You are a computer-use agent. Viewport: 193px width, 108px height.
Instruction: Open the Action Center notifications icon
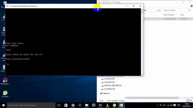[175, 105]
